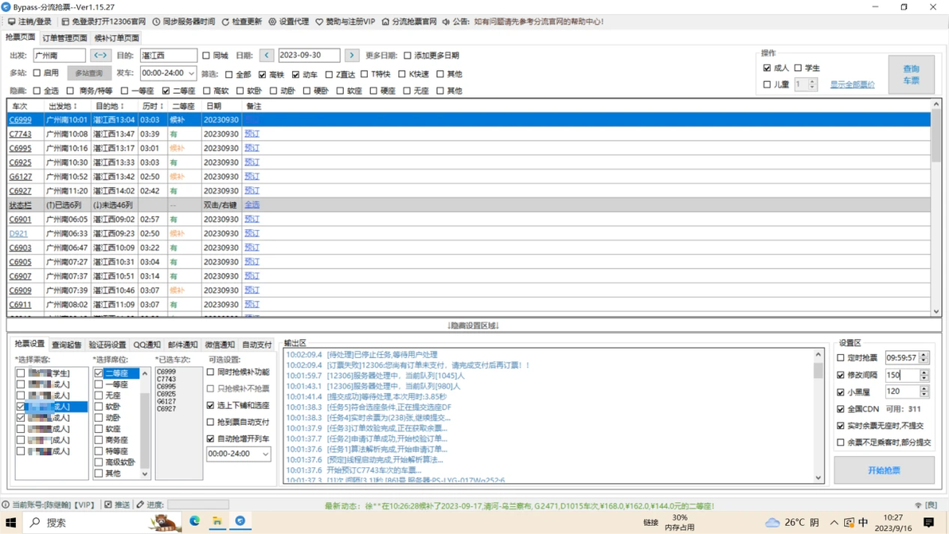This screenshot has width=949, height=534.
Task: Uncheck 全国CDN checkbox
Action: coord(840,409)
